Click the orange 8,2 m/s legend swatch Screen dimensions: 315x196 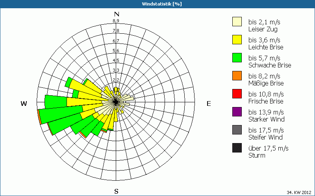237,76
